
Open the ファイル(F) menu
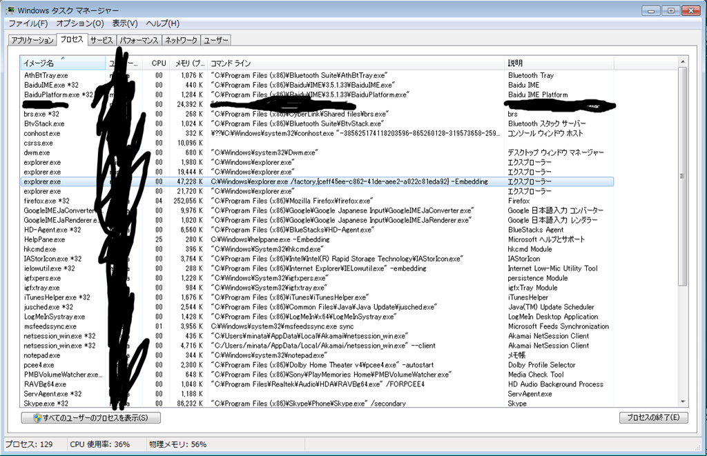(28, 23)
